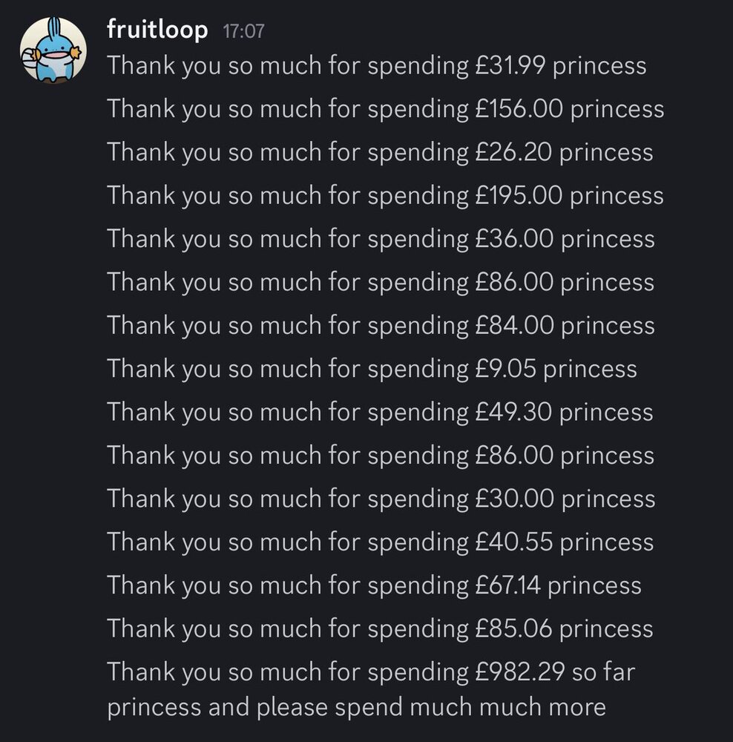This screenshot has height=742, width=733.
Task: Click the £86.00 message directly below £36.00
Action: click(381, 282)
